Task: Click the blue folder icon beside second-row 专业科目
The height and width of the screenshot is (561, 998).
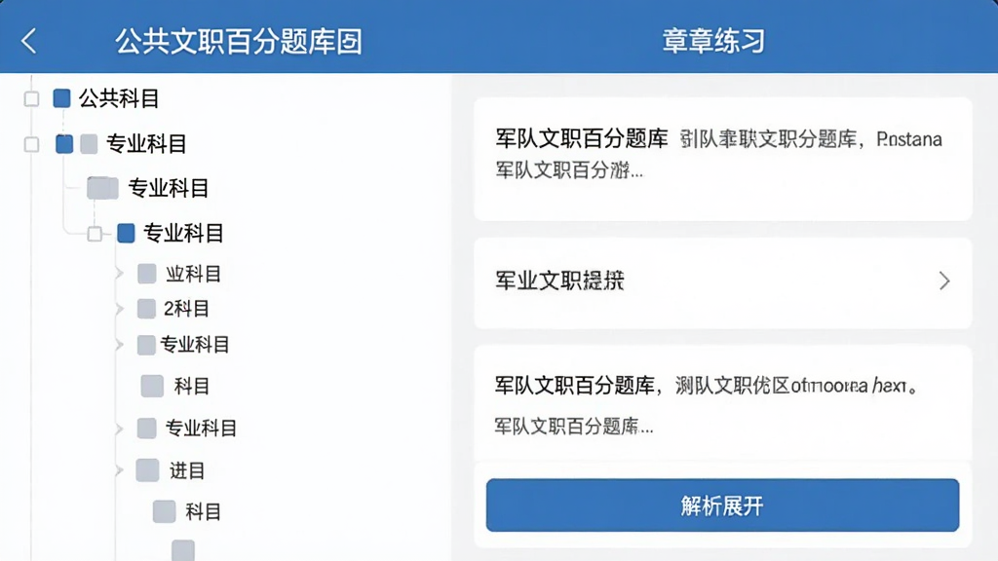Action: [x=64, y=144]
